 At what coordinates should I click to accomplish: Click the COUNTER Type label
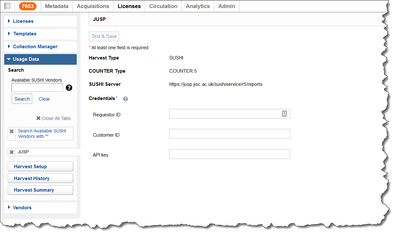107,71
